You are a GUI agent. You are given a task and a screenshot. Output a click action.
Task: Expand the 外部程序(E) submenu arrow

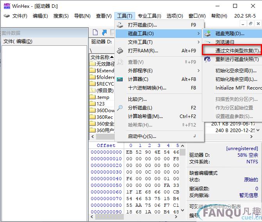198,71
